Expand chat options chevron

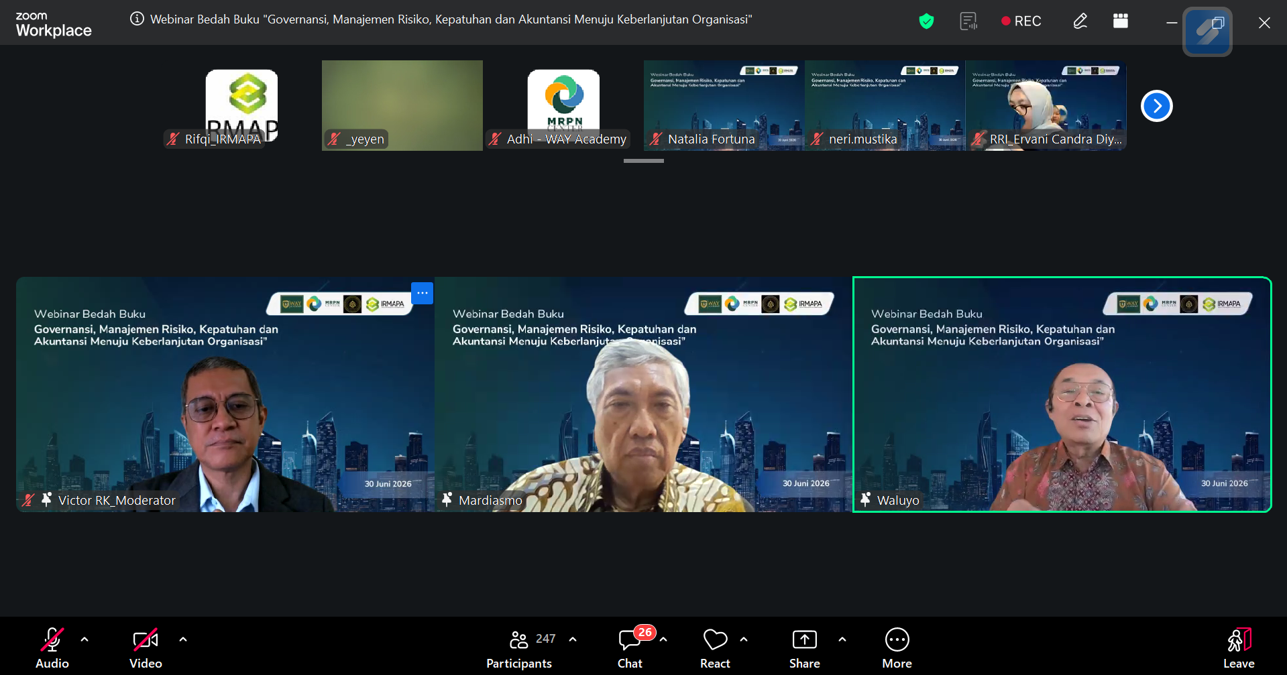tap(663, 639)
